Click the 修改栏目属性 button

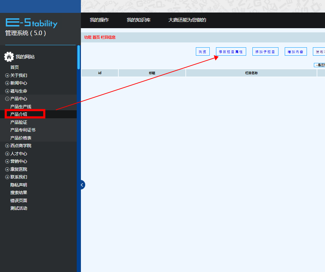click(231, 51)
